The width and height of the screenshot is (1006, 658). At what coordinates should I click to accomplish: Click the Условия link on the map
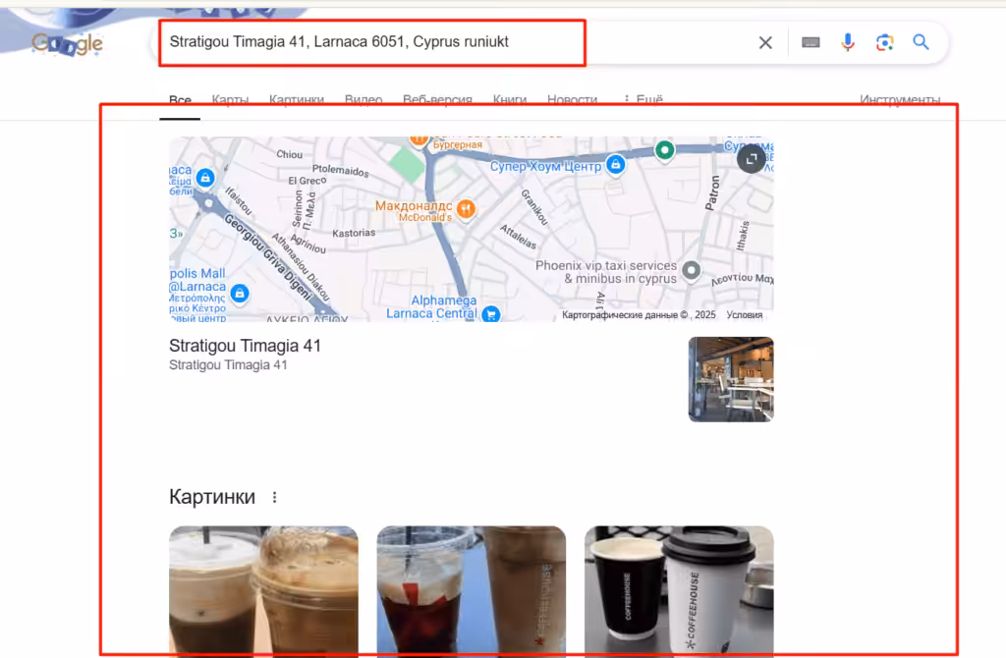[745, 315]
